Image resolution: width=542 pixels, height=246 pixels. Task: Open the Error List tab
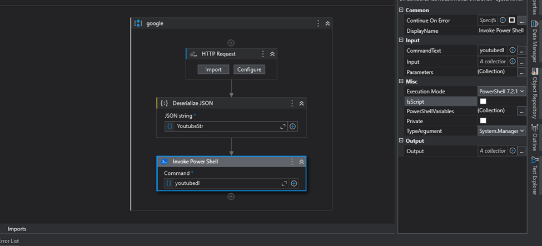pyautogui.click(x=9, y=241)
